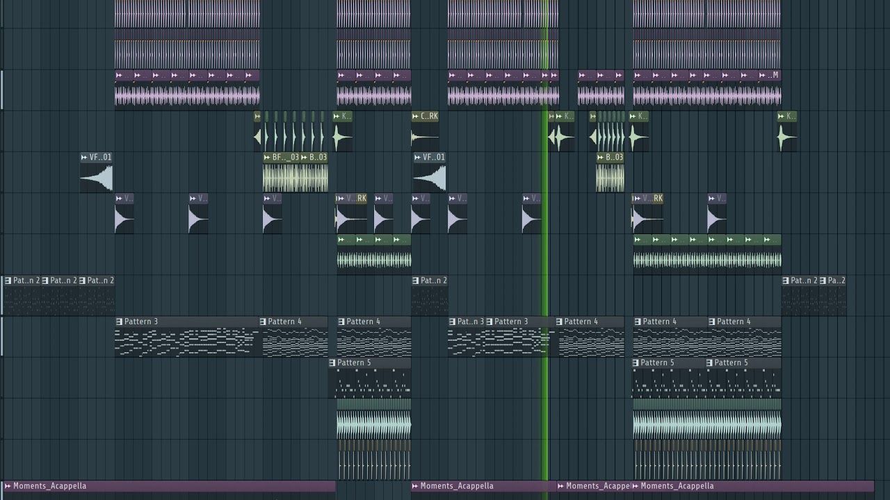Open the leftmost Moments_Acappella clip dropdown menu
Screen dimensions: 890x500
pos(8,486)
